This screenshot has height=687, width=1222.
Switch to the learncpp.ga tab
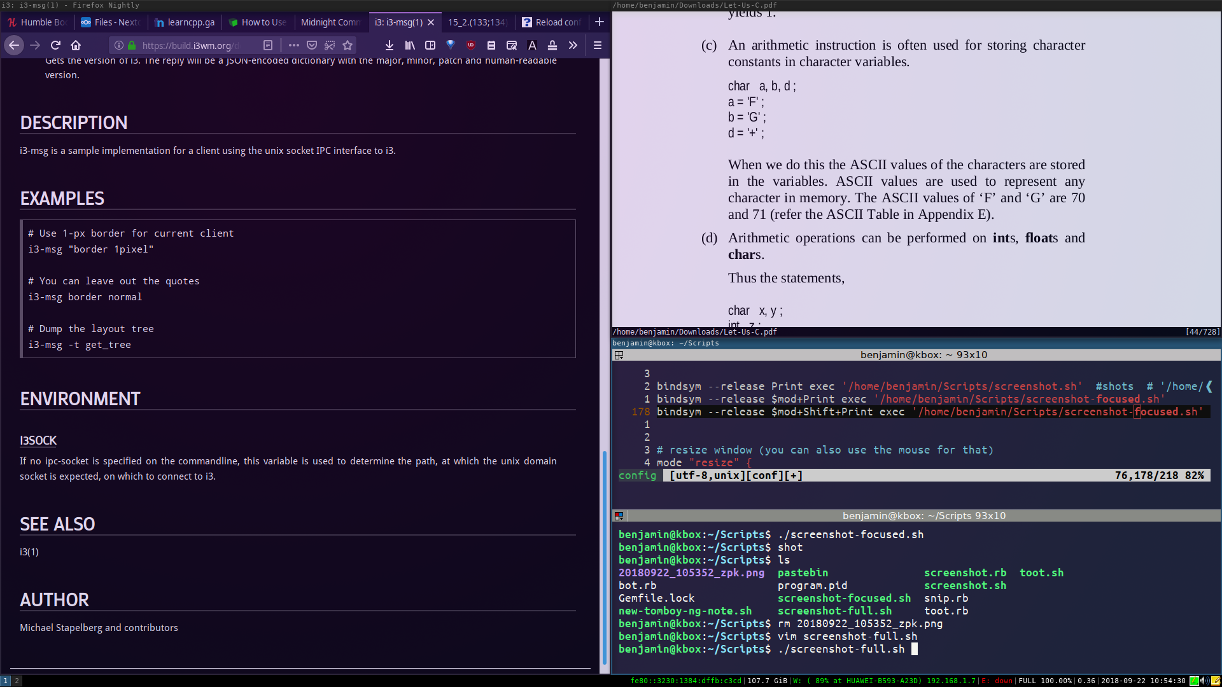[185, 22]
